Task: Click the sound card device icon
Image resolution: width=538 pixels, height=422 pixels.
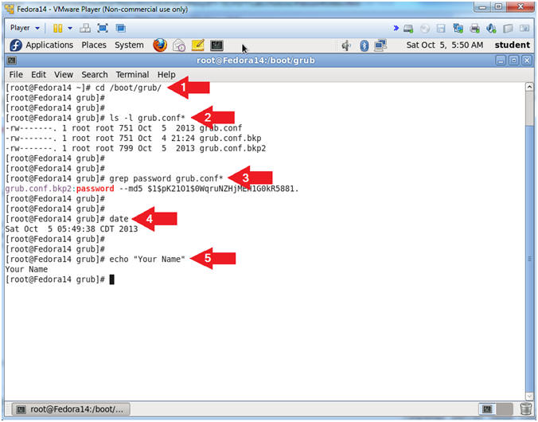Action: coord(491,28)
